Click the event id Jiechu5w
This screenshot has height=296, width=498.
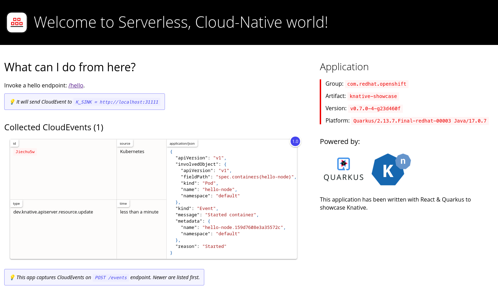click(x=25, y=152)
